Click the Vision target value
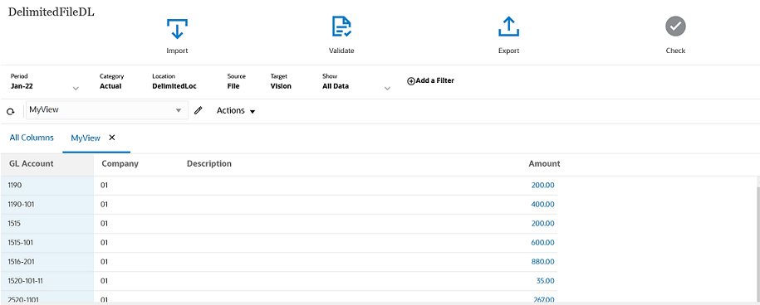 tap(281, 86)
